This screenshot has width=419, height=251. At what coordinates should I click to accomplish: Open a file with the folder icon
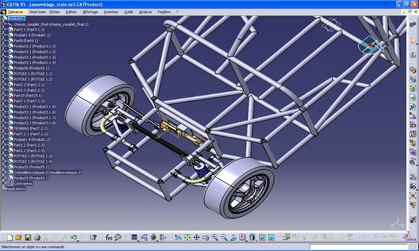coord(18,237)
